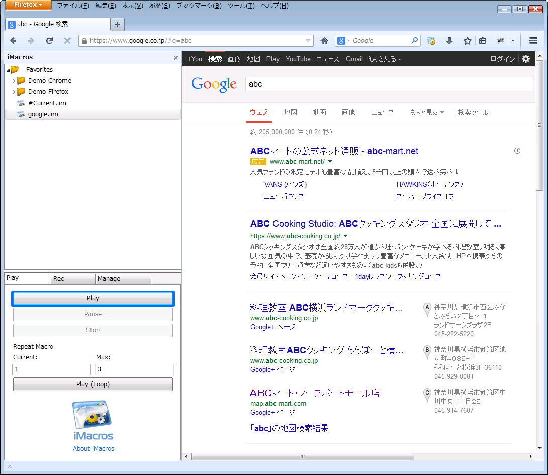Expand the Demo-Chrome folder

click(14, 81)
